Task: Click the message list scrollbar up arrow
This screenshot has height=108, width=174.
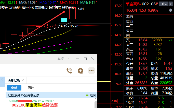Action: click(96, 99)
